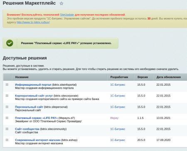Open the SiteUpdate link in warning

pyautogui.click(x=67, y=15)
